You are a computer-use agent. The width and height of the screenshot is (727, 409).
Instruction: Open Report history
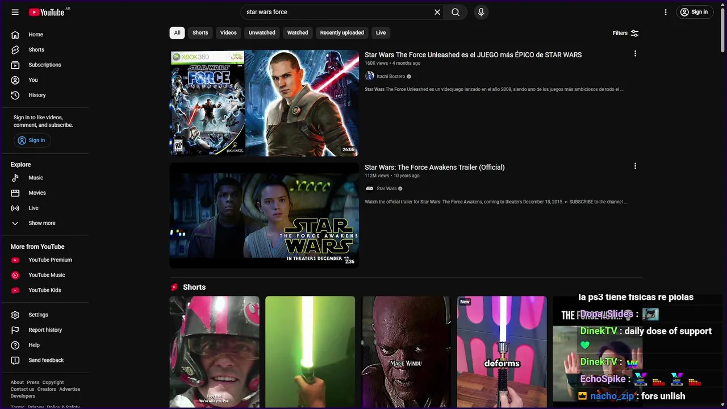pyautogui.click(x=45, y=330)
